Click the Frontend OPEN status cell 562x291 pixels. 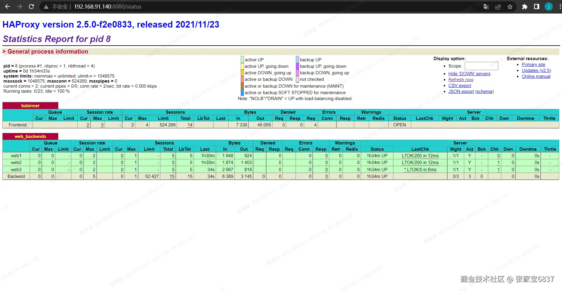tap(400, 125)
